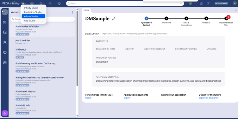Click the development application URL

pos(135,34)
